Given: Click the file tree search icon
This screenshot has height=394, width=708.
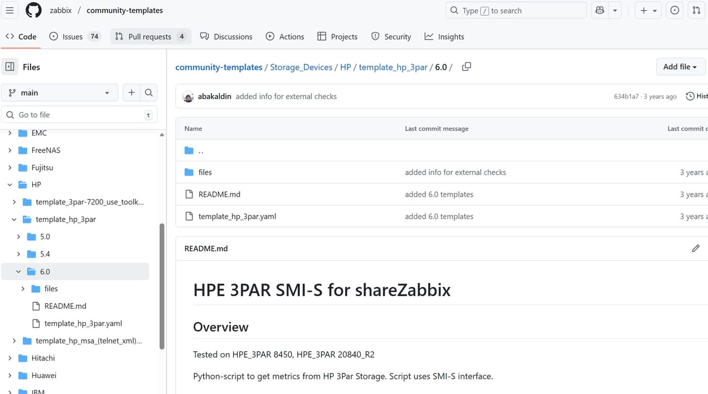Looking at the screenshot, I should coord(148,93).
